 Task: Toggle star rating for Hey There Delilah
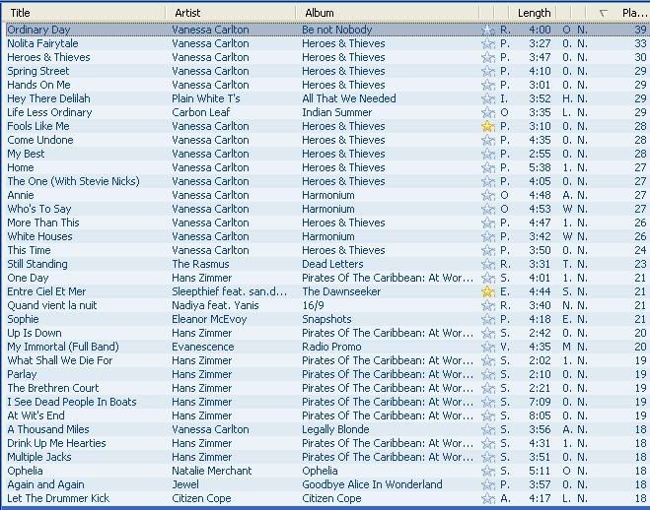[488, 98]
